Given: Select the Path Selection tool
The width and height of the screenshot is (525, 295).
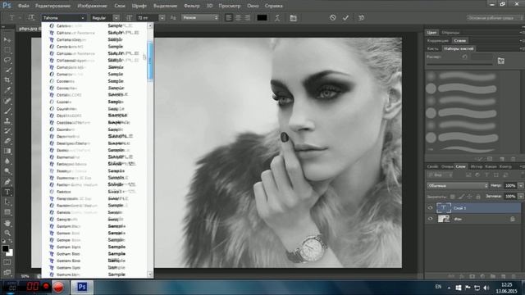Looking at the screenshot, I should 7,202.
